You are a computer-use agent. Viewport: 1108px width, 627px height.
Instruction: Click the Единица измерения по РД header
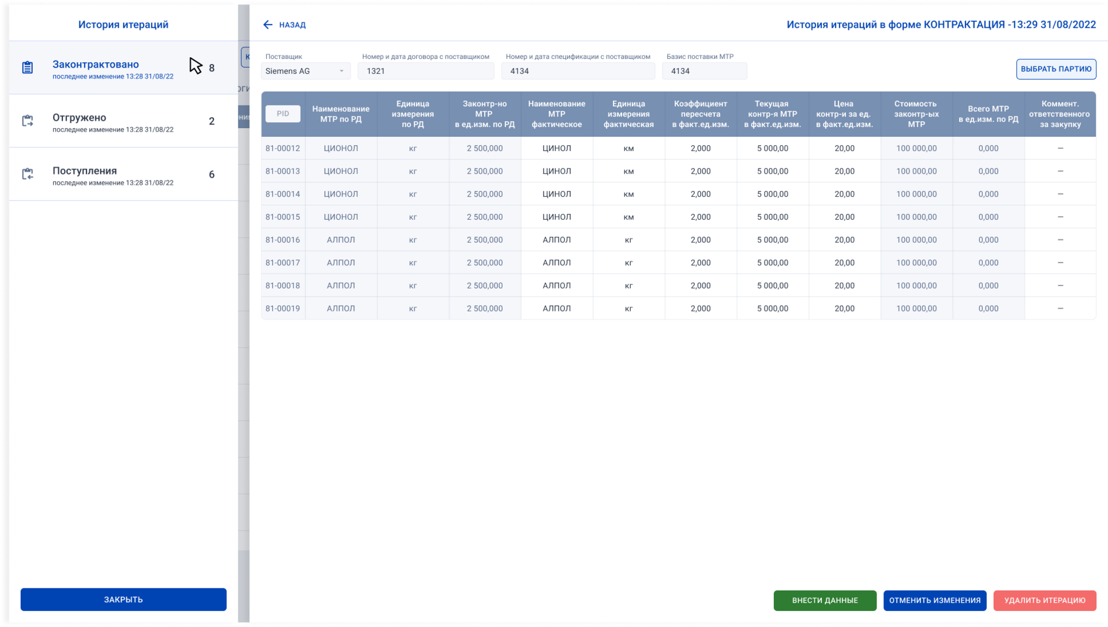click(x=413, y=114)
